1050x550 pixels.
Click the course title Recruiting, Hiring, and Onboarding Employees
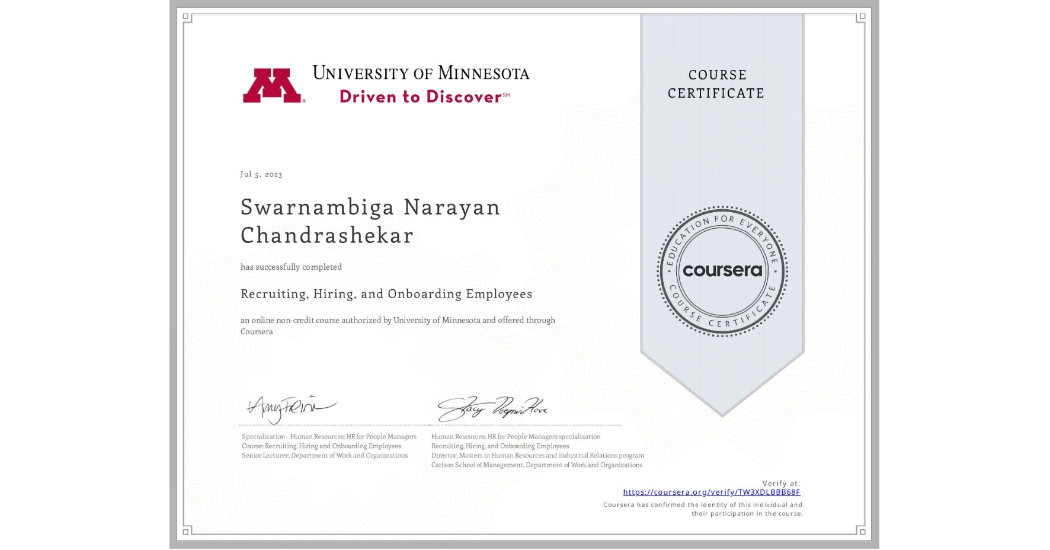click(x=386, y=294)
